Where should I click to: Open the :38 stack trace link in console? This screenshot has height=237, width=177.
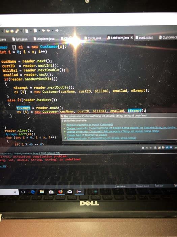coord(3,167)
